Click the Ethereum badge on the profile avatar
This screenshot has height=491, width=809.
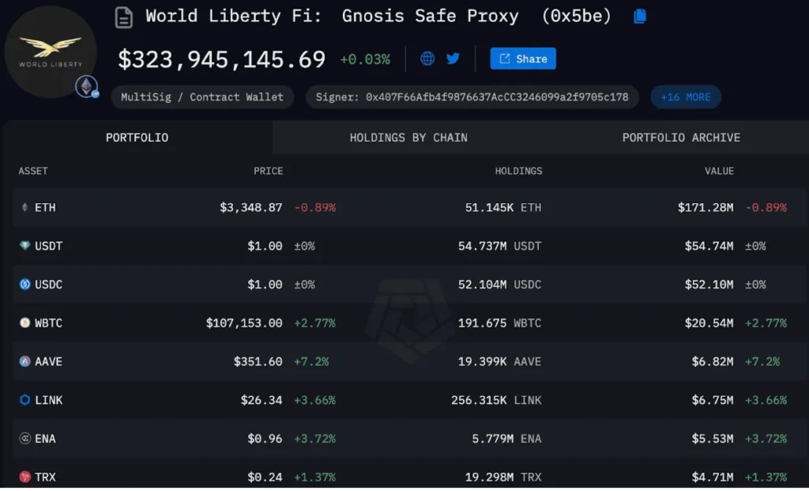click(87, 87)
